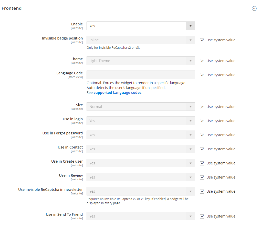The width and height of the screenshot is (261, 227).
Task: Open the Invisible badge position dropdown
Action: (x=141, y=40)
